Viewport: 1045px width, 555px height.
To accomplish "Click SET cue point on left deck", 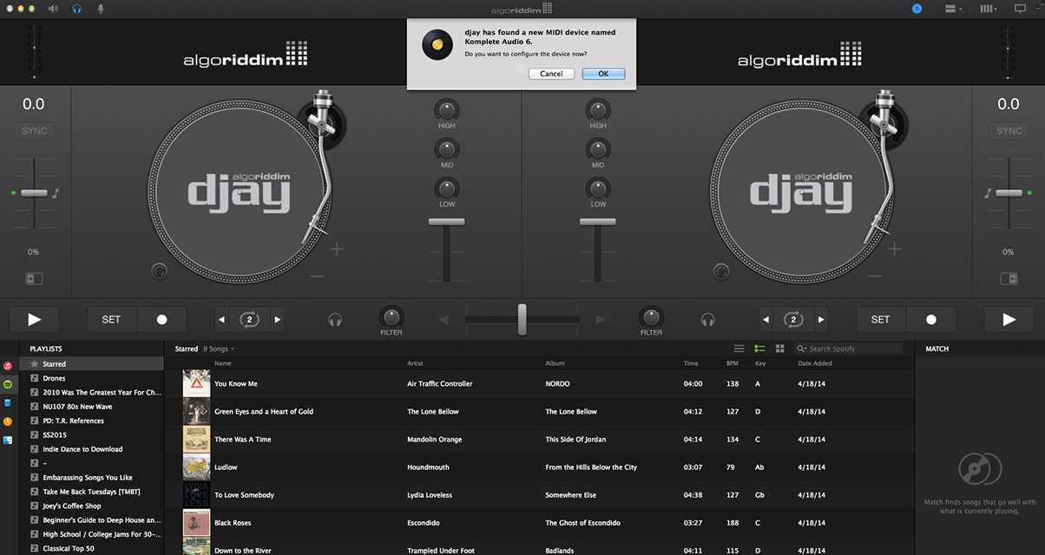I will coord(112,319).
